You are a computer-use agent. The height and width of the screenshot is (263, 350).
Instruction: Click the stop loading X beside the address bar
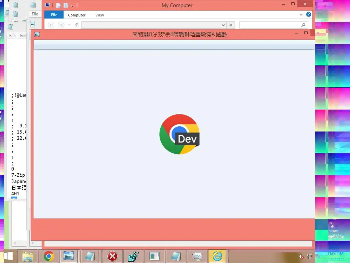231,25
